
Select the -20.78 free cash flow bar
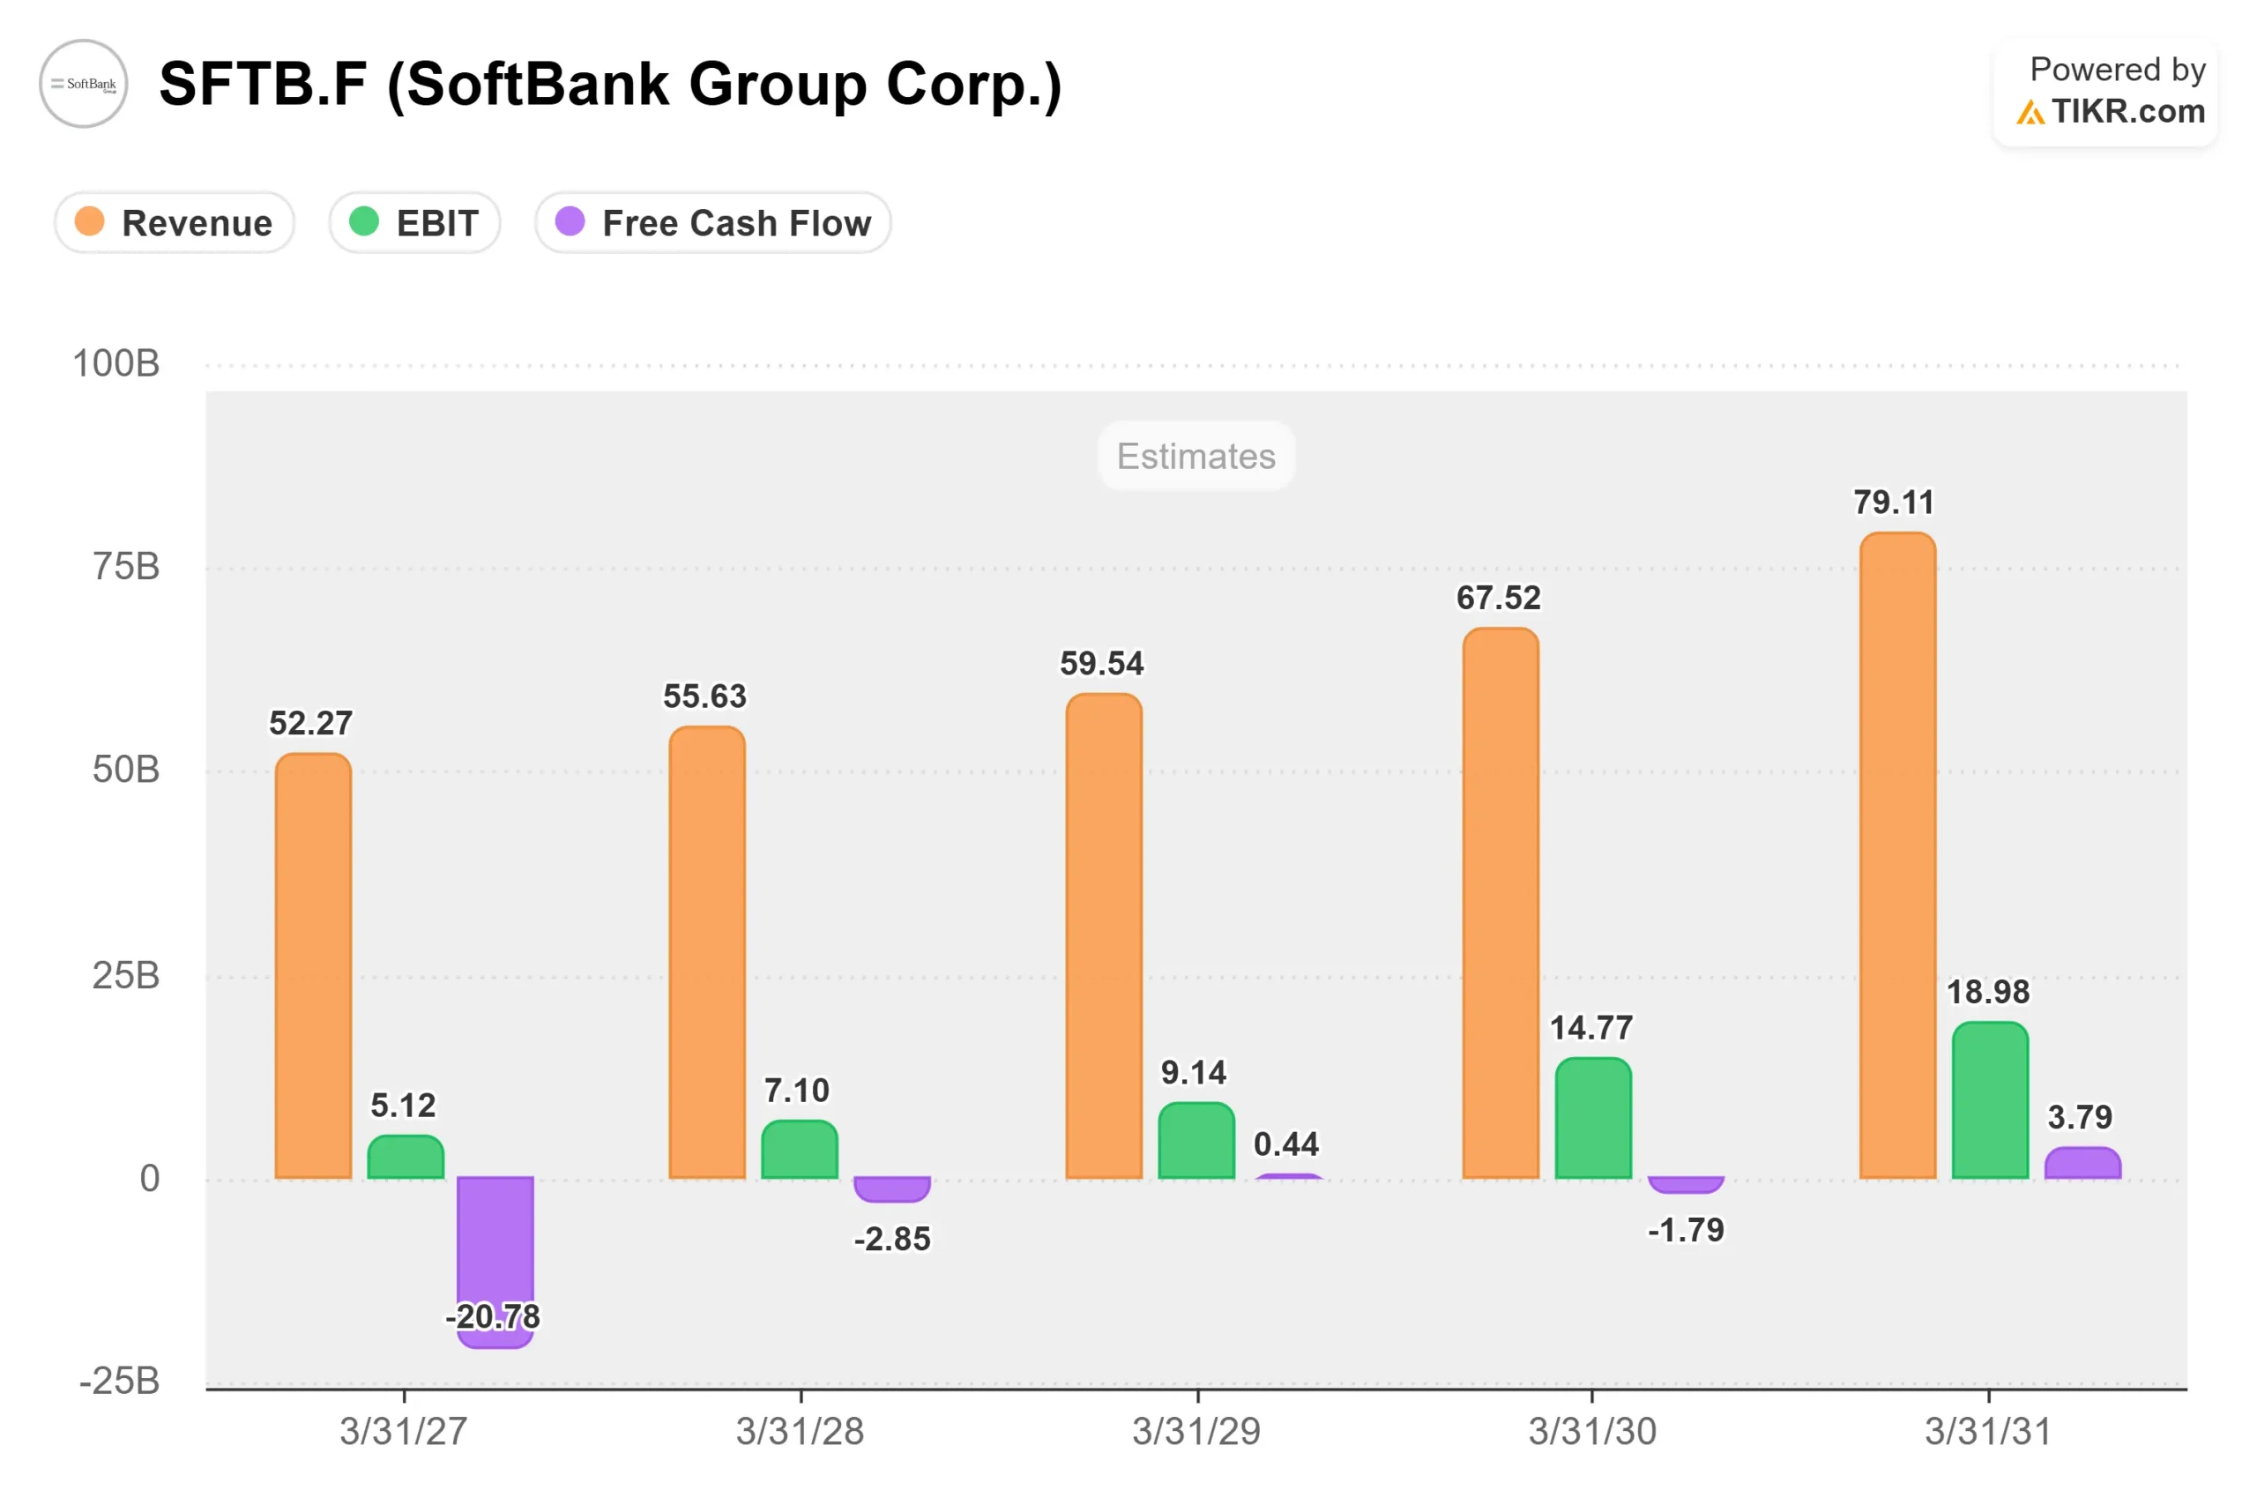pos(495,1263)
